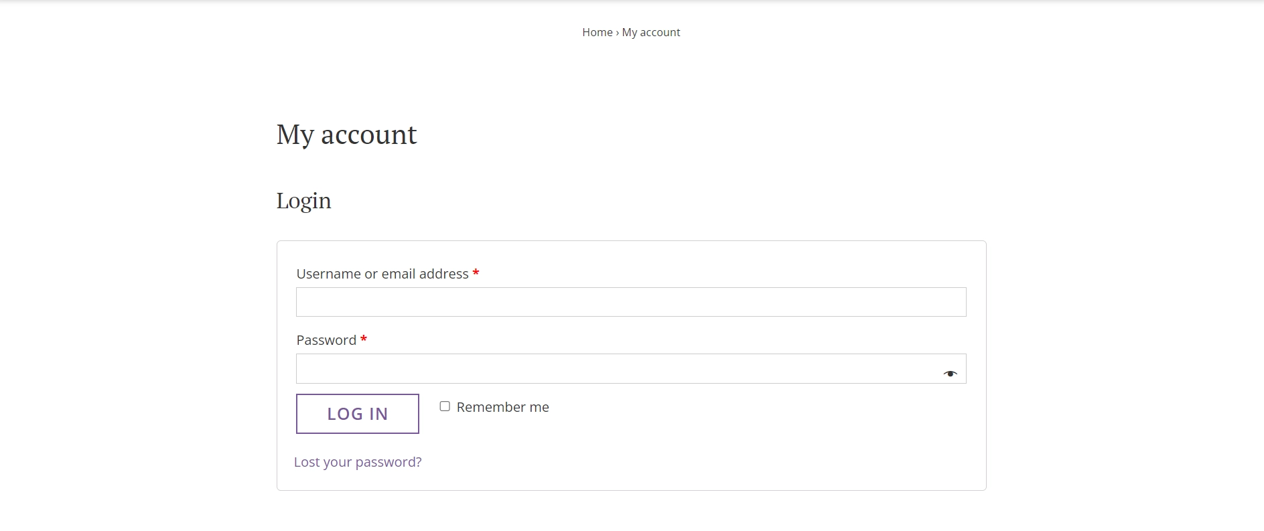Click the eye icon in Password field
Screen dimensions: 1264x531
pyautogui.click(x=950, y=374)
